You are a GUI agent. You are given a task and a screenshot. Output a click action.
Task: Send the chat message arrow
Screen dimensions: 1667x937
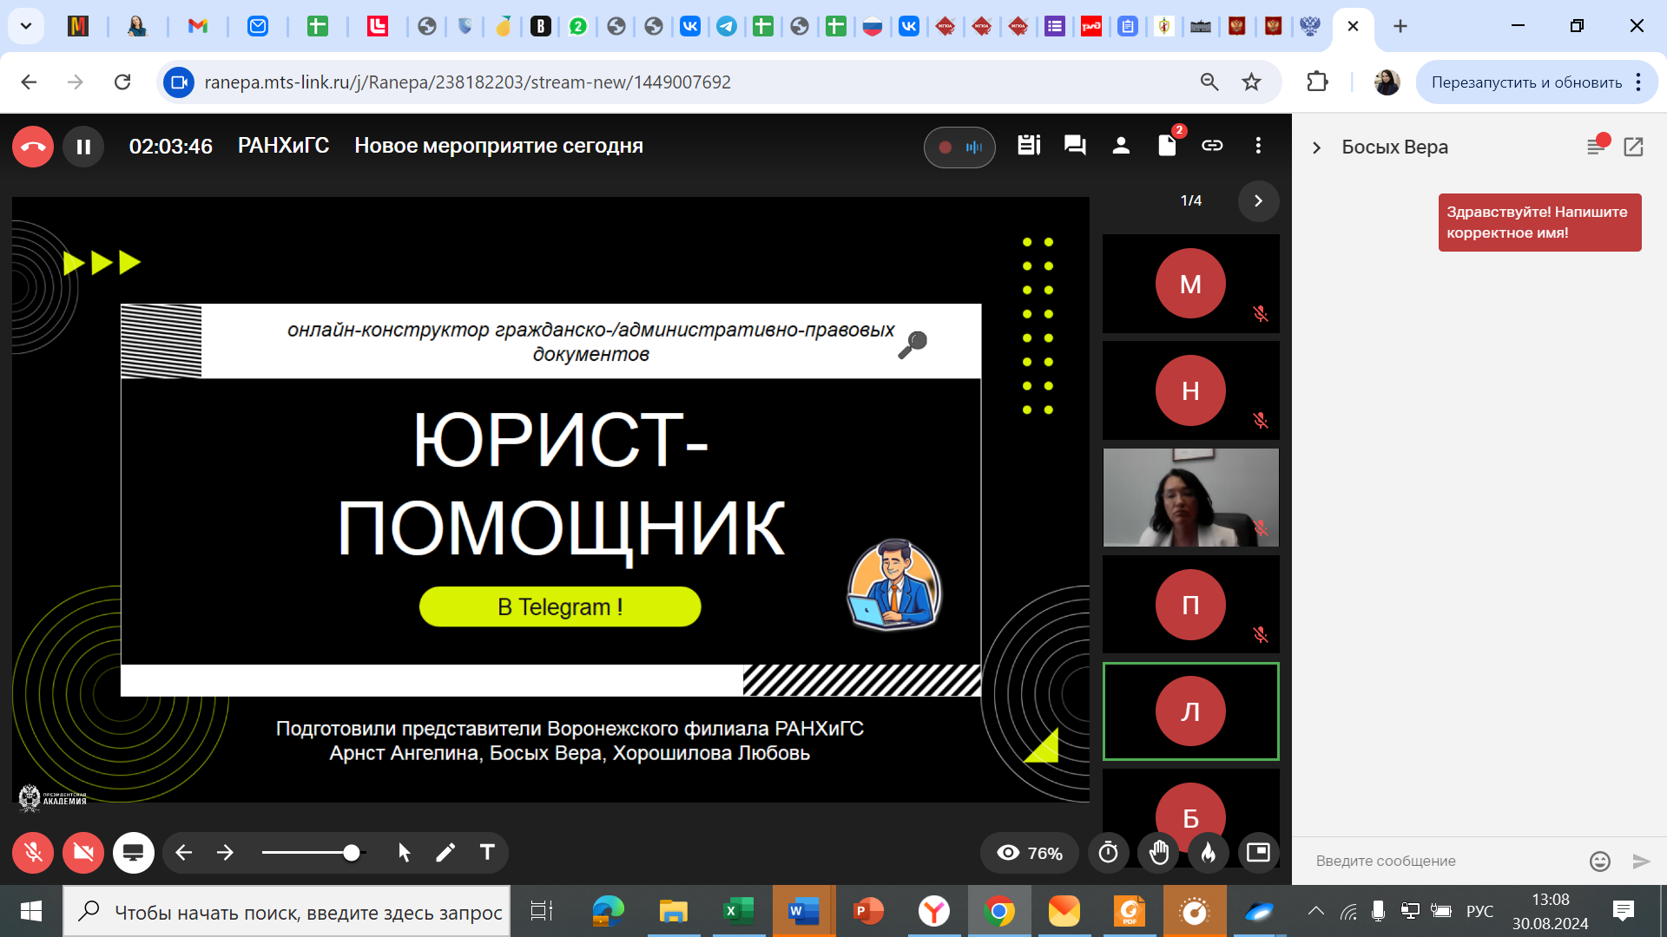[x=1641, y=861]
